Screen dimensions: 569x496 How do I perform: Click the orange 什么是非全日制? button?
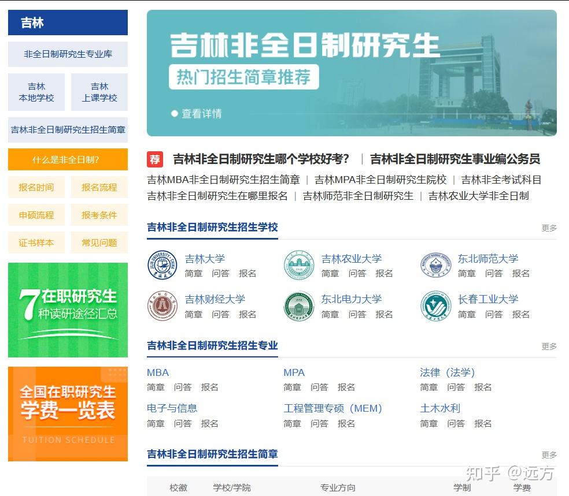coord(68,159)
